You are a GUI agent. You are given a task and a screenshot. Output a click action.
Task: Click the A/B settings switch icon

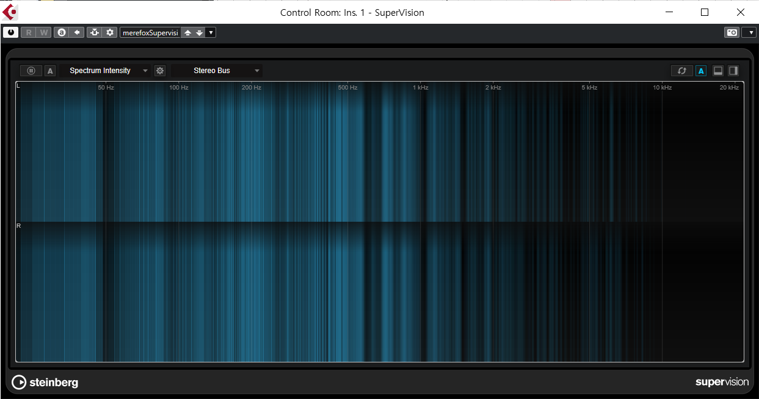61,32
